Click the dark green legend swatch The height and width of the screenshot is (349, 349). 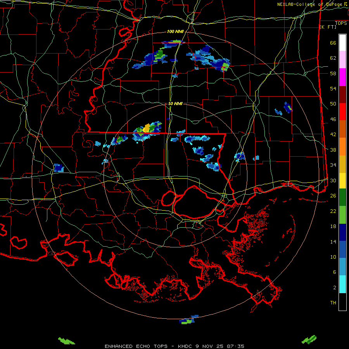(342, 197)
